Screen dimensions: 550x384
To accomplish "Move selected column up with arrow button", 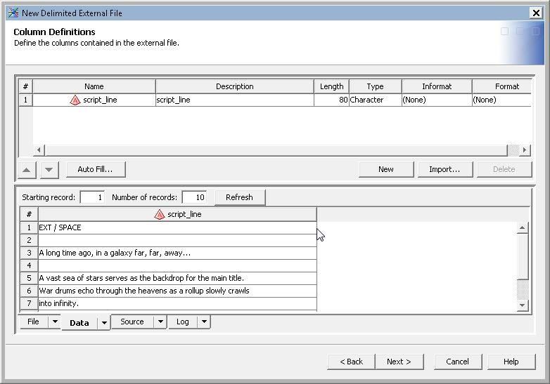I will pos(27,170).
